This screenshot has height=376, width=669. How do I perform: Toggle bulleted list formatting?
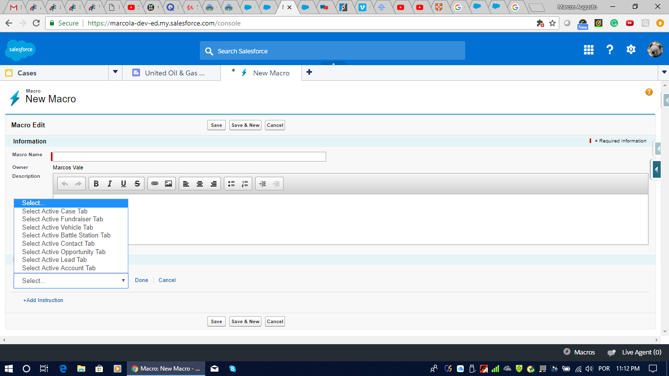pyautogui.click(x=231, y=184)
